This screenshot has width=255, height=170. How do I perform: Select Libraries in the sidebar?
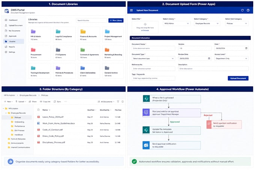click(13, 42)
